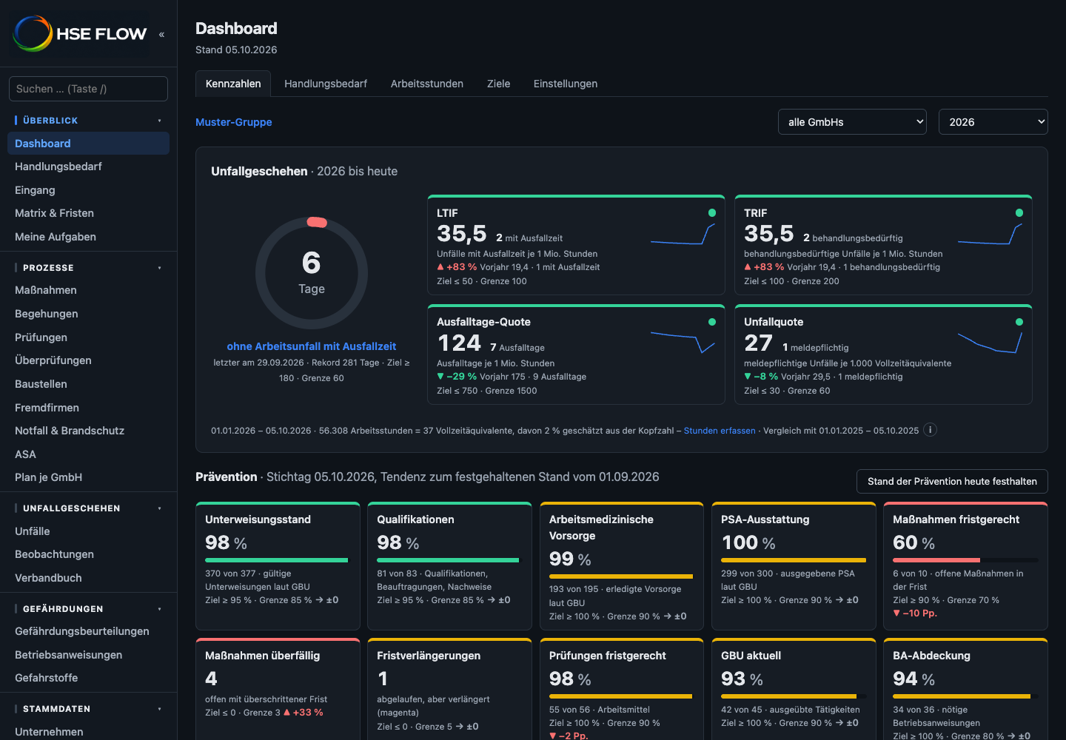Open Fremdfirmen in the sidebar
The width and height of the screenshot is (1066, 740).
[x=88, y=408]
